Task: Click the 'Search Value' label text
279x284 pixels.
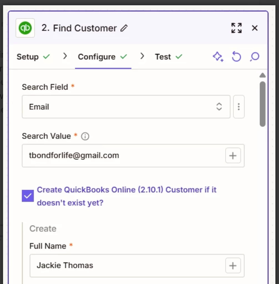Action: pos(46,136)
